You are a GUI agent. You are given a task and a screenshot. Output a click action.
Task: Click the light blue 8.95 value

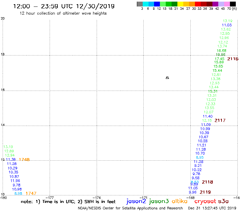(200, 157)
